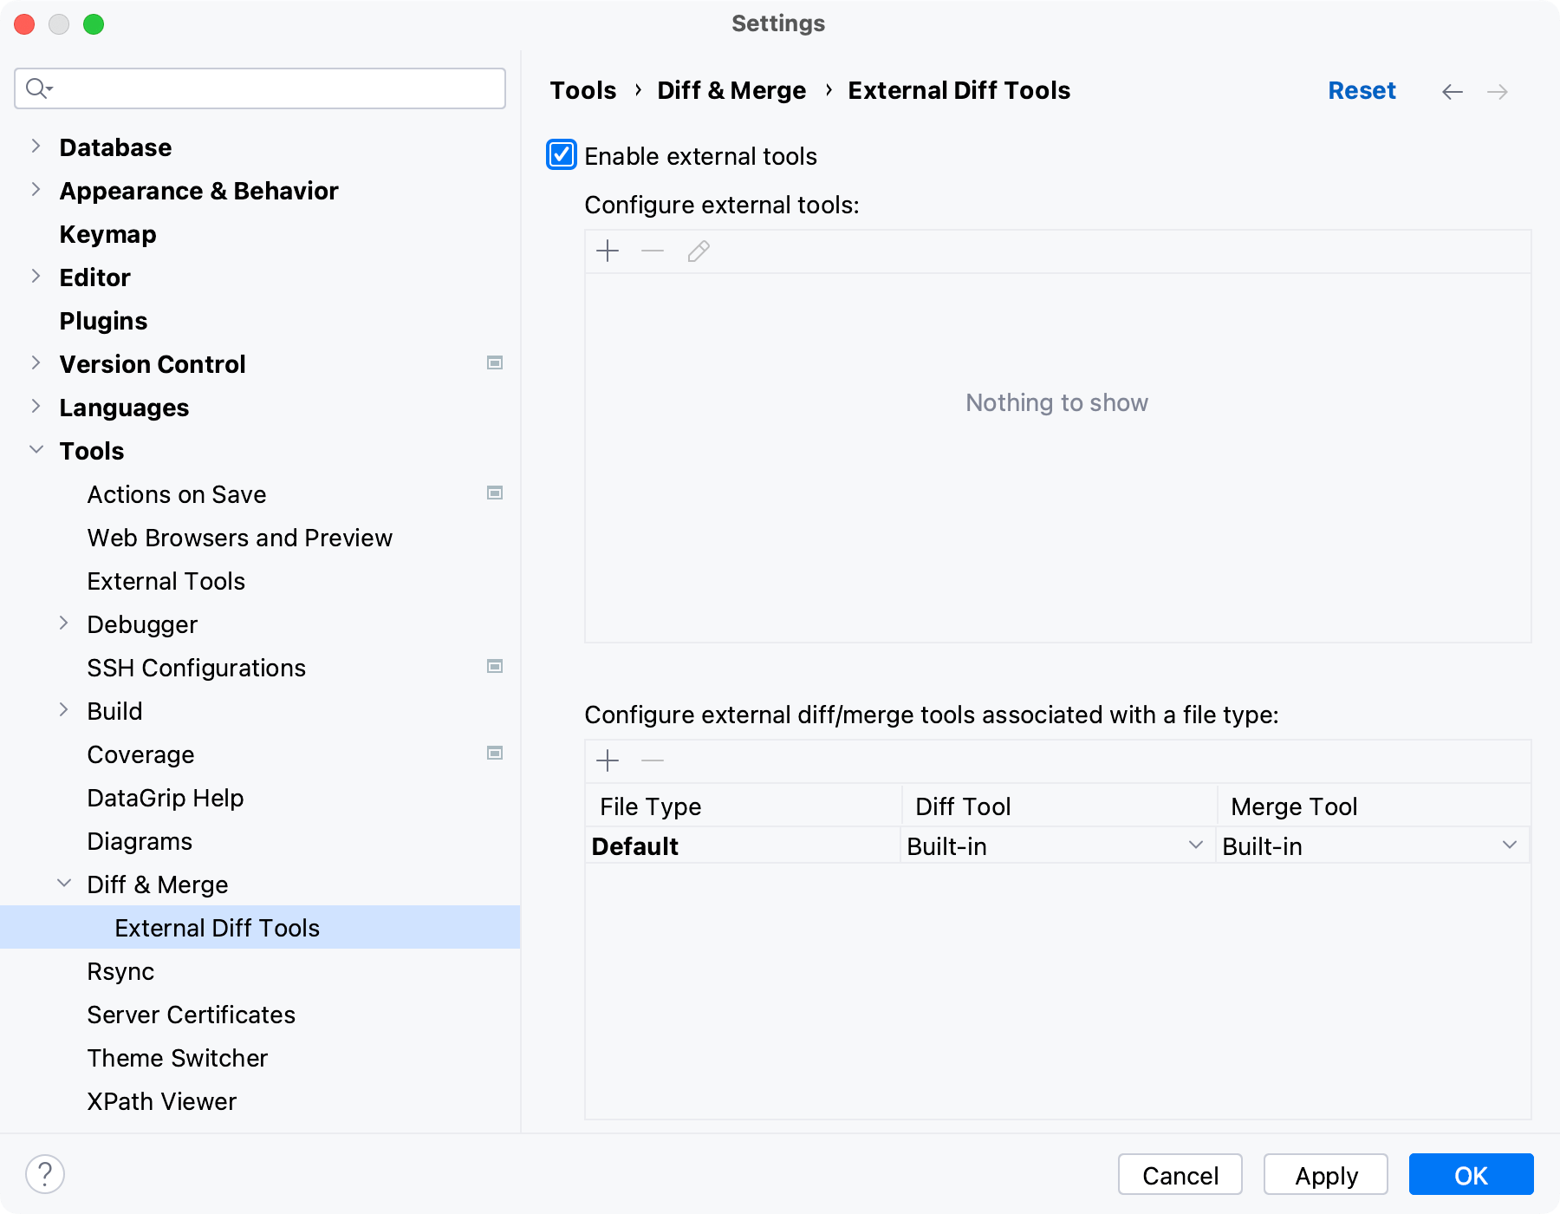
Task: Add a file type association
Action: click(608, 760)
